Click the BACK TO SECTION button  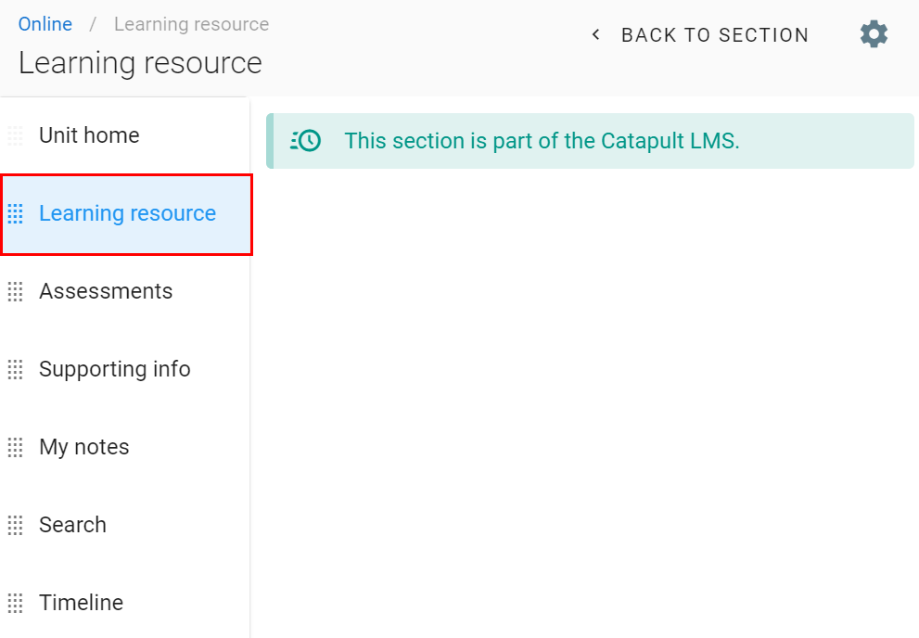tap(700, 34)
